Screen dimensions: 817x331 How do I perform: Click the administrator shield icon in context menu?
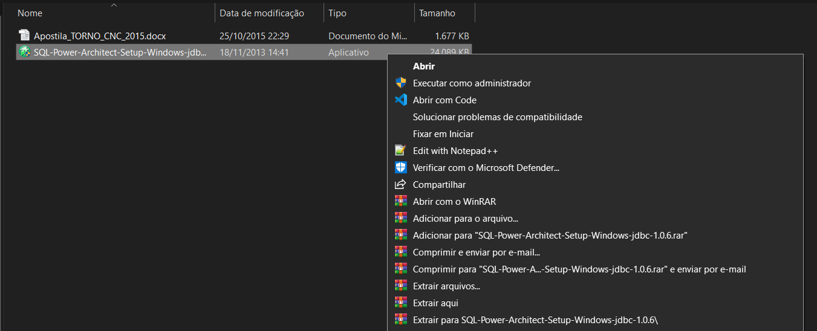(400, 83)
